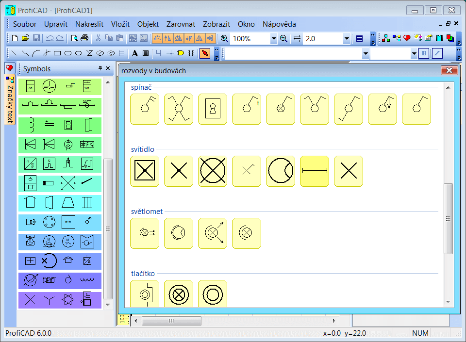Image resolution: width=466 pixels, height=342 pixels.
Task: Click the Paste clipboard icon
Action: (120, 38)
